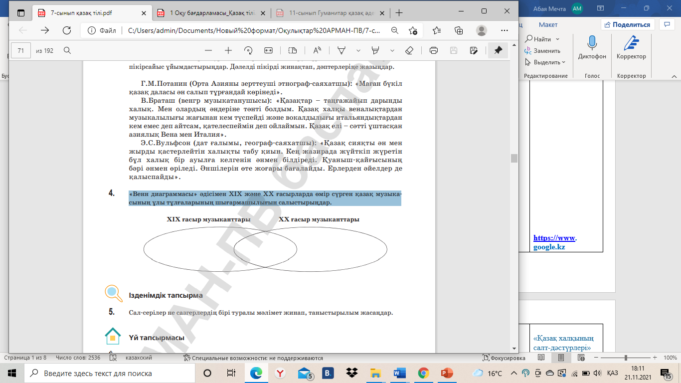The height and width of the screenshot is (383, 681).
Task: Refresh the PDF page in Edge
Action: click(x=66, y=30)
